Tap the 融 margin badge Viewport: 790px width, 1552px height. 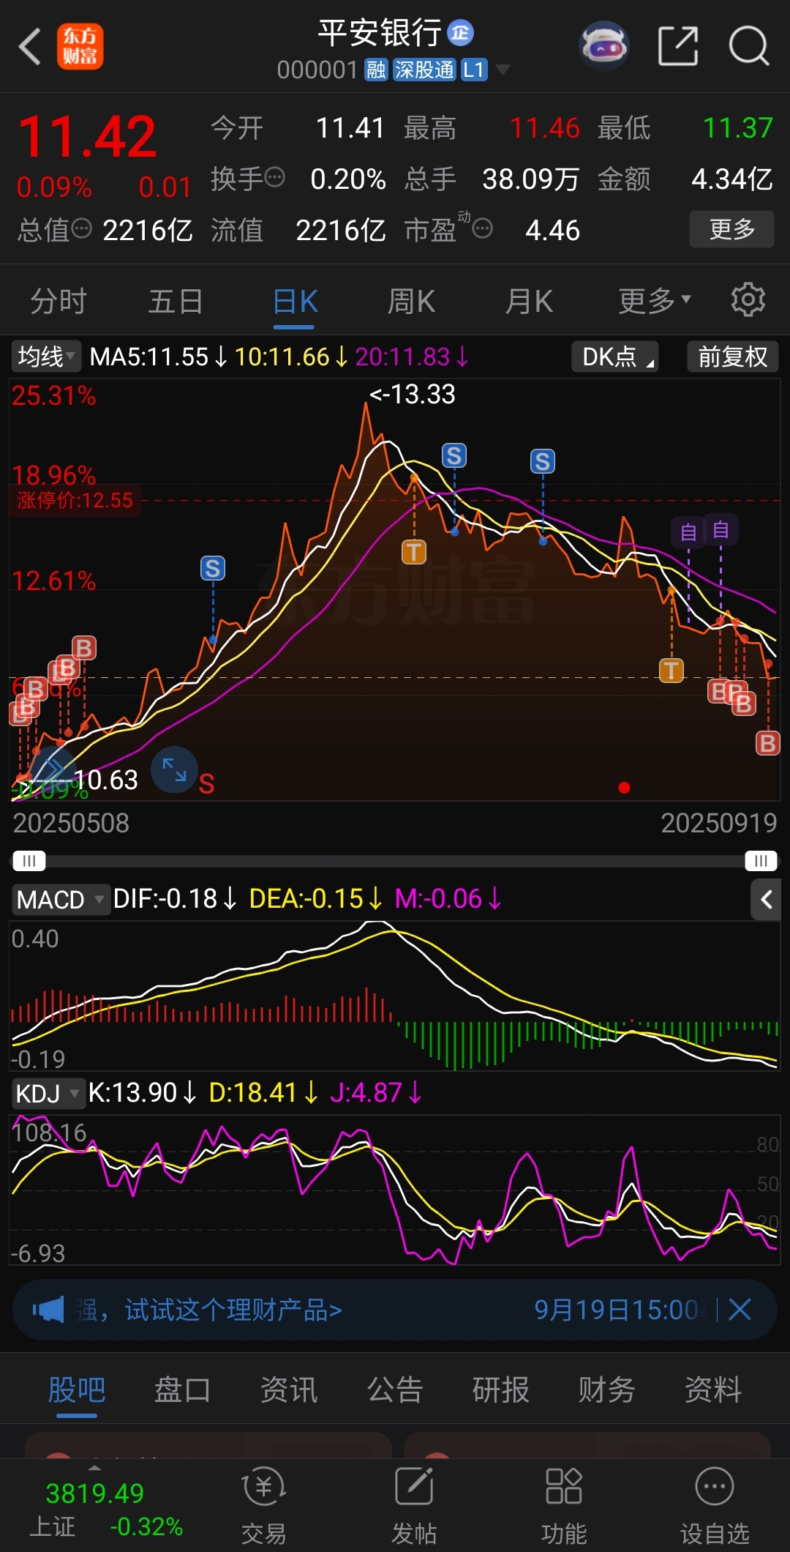pos(376,70)
